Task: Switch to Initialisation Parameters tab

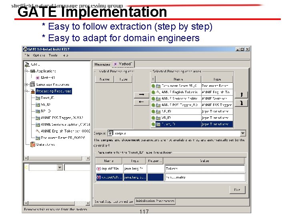Action: tap(155, 201)
